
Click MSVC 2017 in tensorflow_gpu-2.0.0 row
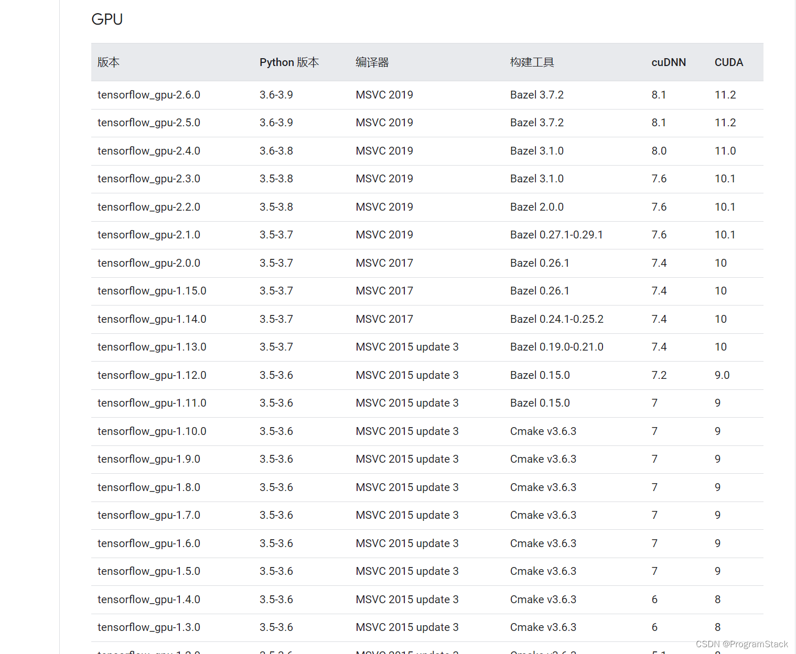(x=384, y=263)
